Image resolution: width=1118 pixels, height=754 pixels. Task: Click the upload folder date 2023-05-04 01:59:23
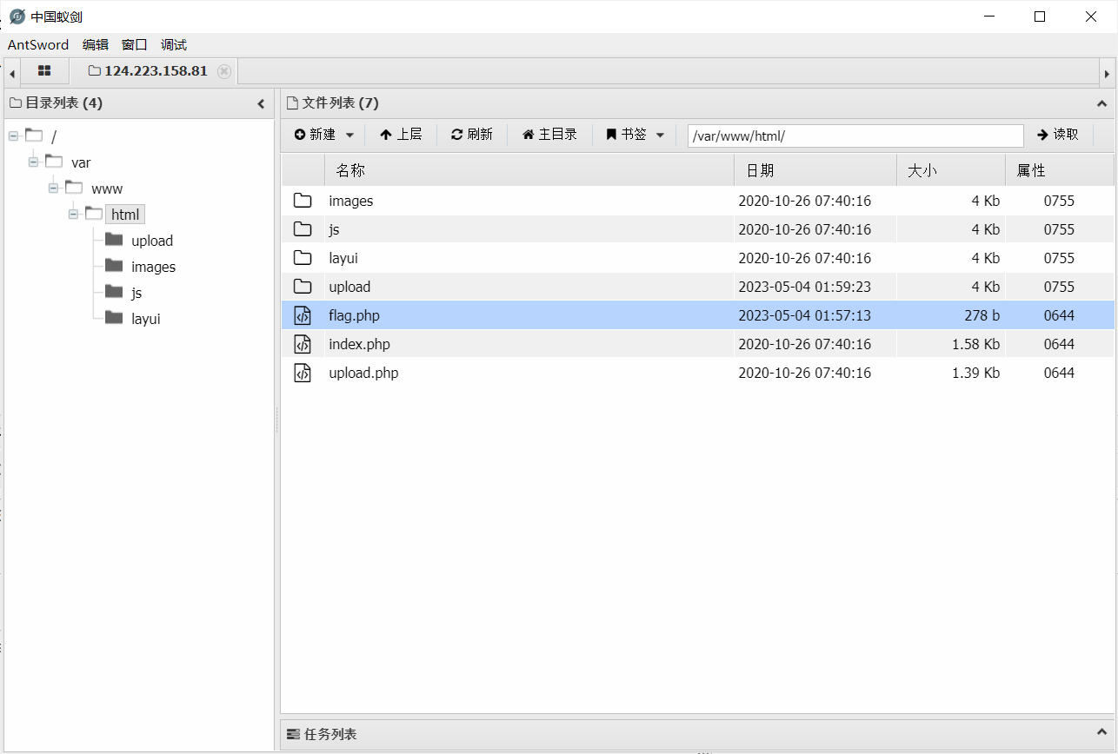(805, 287)
